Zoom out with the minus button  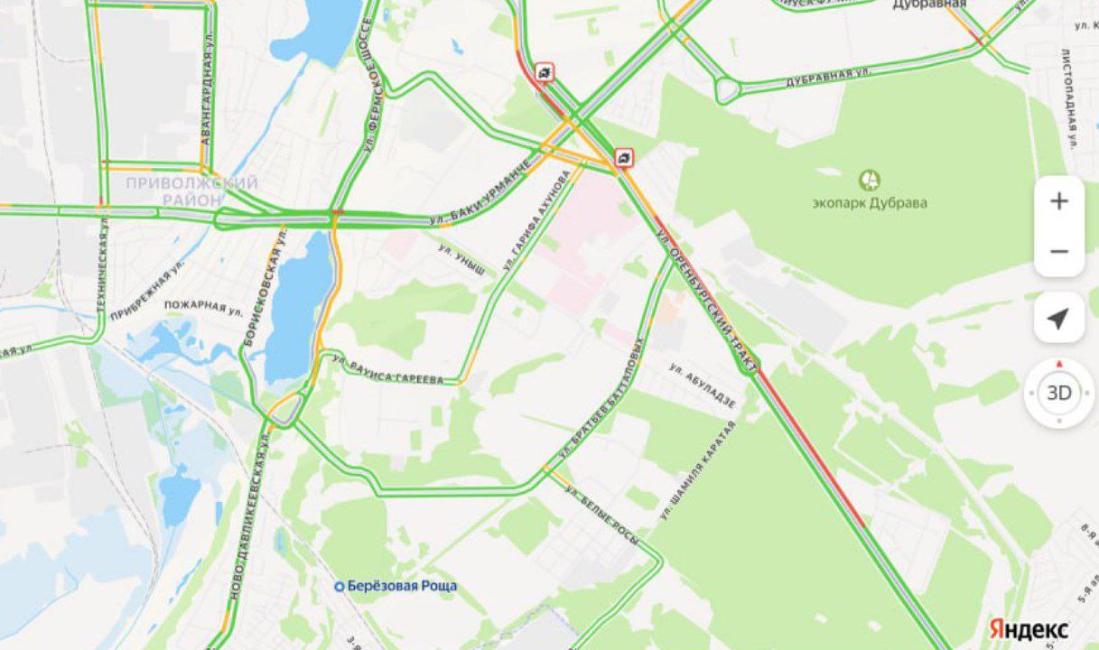click(1058, 251)
